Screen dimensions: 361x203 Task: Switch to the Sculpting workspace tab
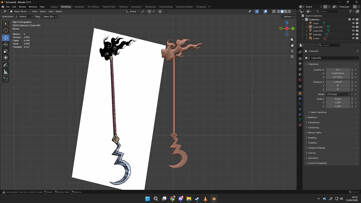[x=79, y=7]
